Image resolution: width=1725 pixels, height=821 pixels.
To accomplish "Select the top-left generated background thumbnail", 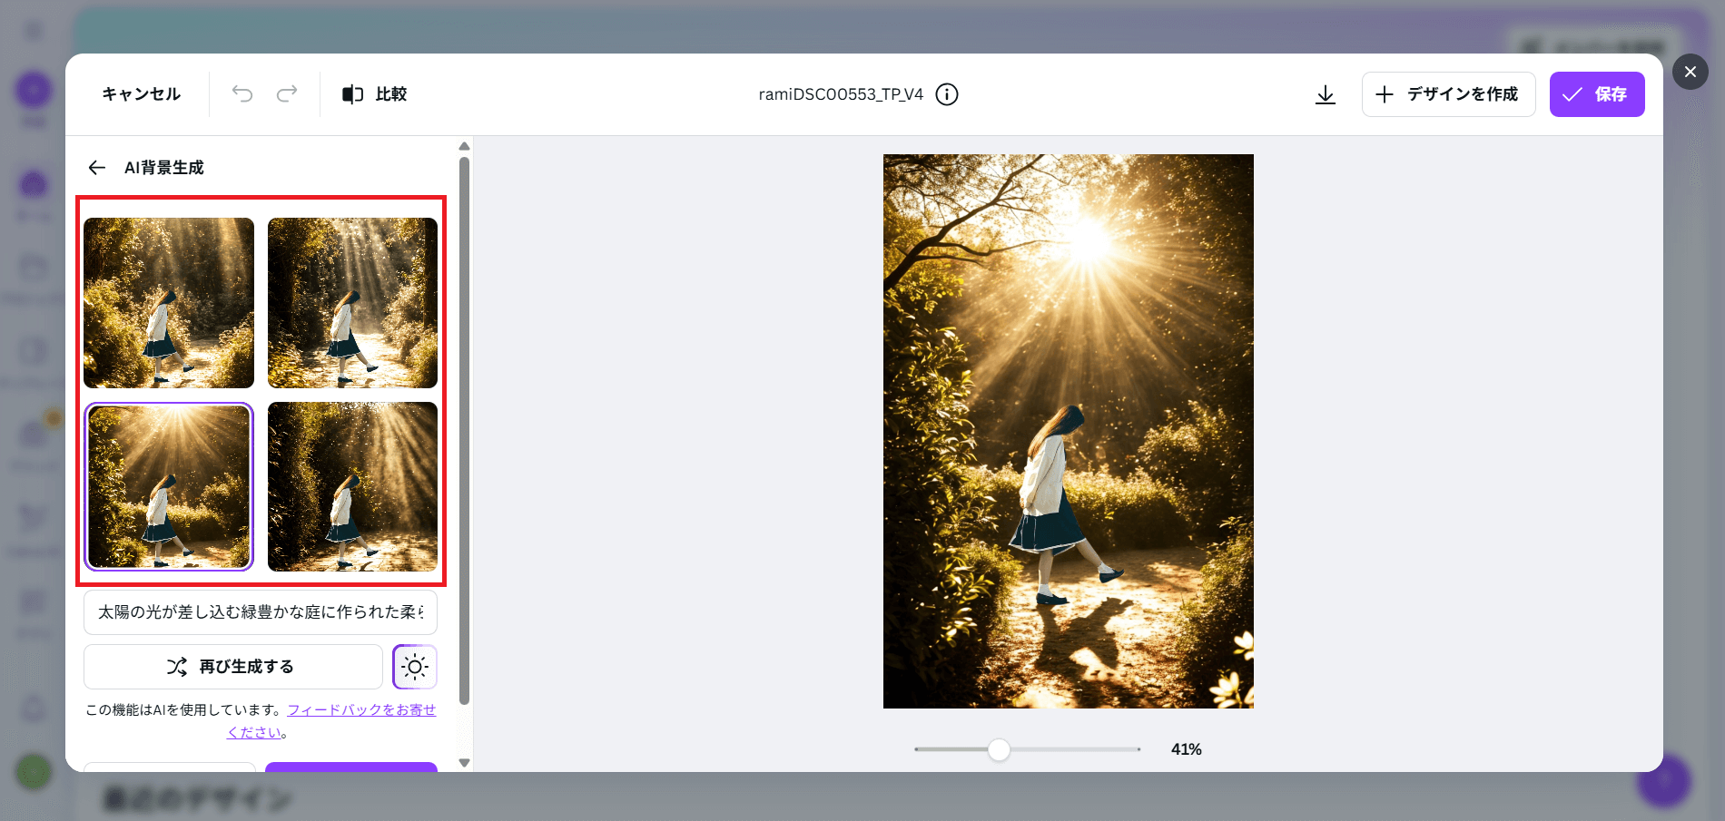I will point(169,303).
